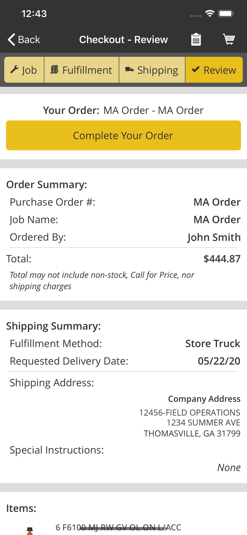Tap the Special Instructions None field
The image size is (247, 535).
click(229, 467)
